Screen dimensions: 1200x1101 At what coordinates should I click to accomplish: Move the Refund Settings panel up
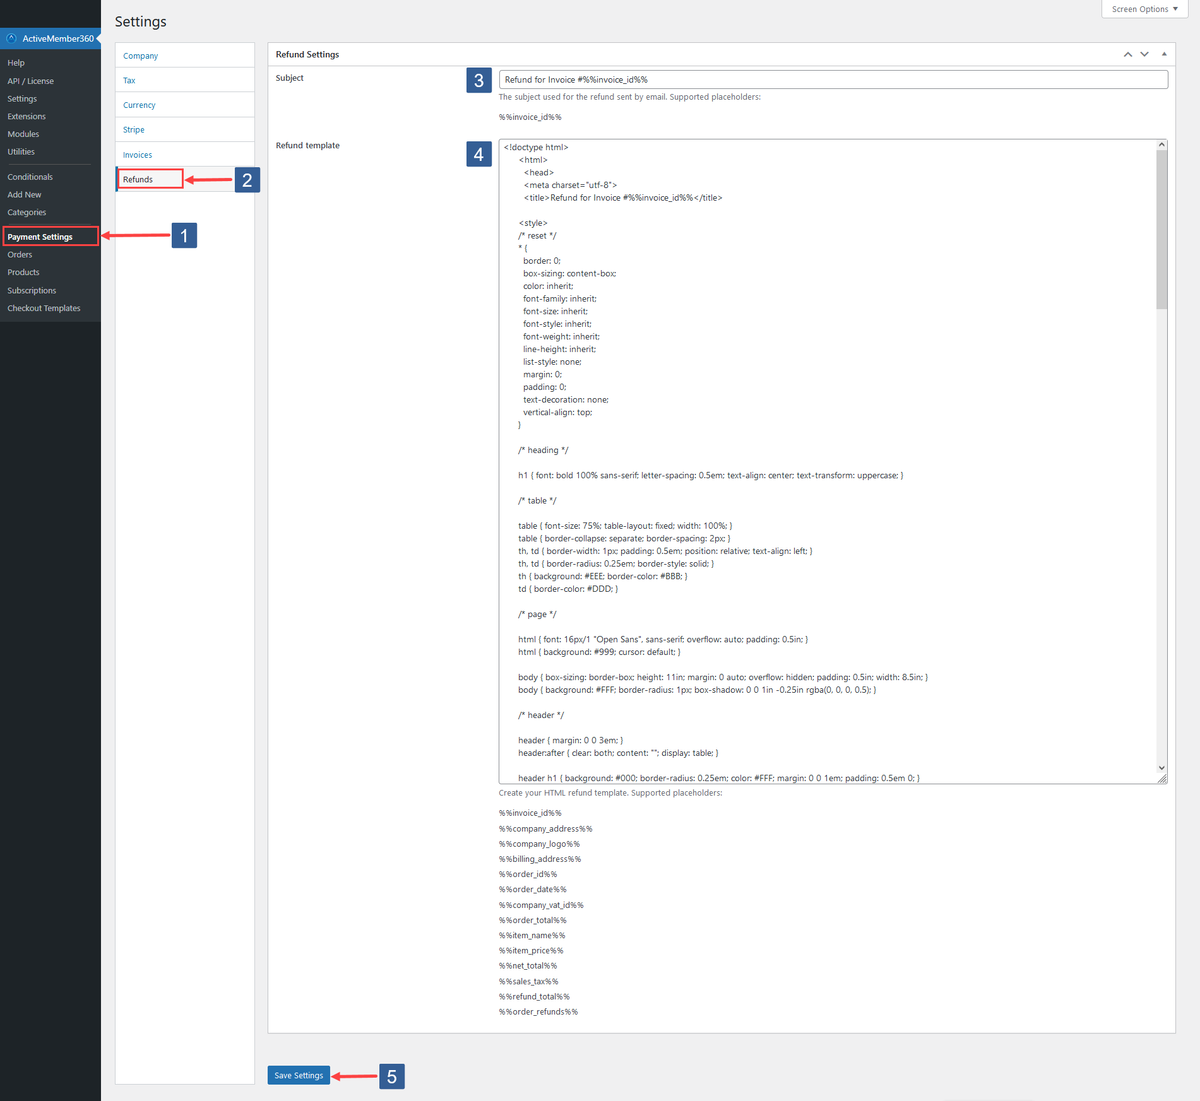[1127, 54]
